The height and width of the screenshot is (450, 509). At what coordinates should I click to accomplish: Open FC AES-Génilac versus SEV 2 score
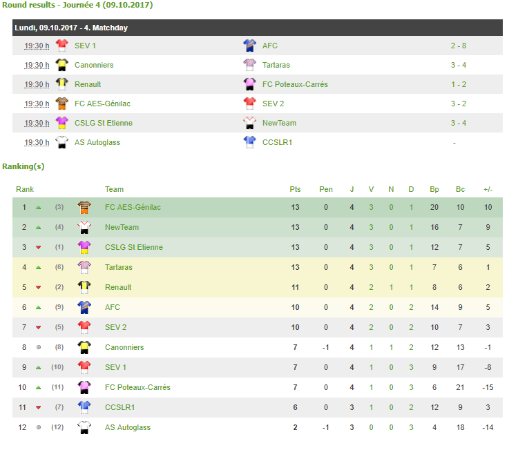coord(459,104)
